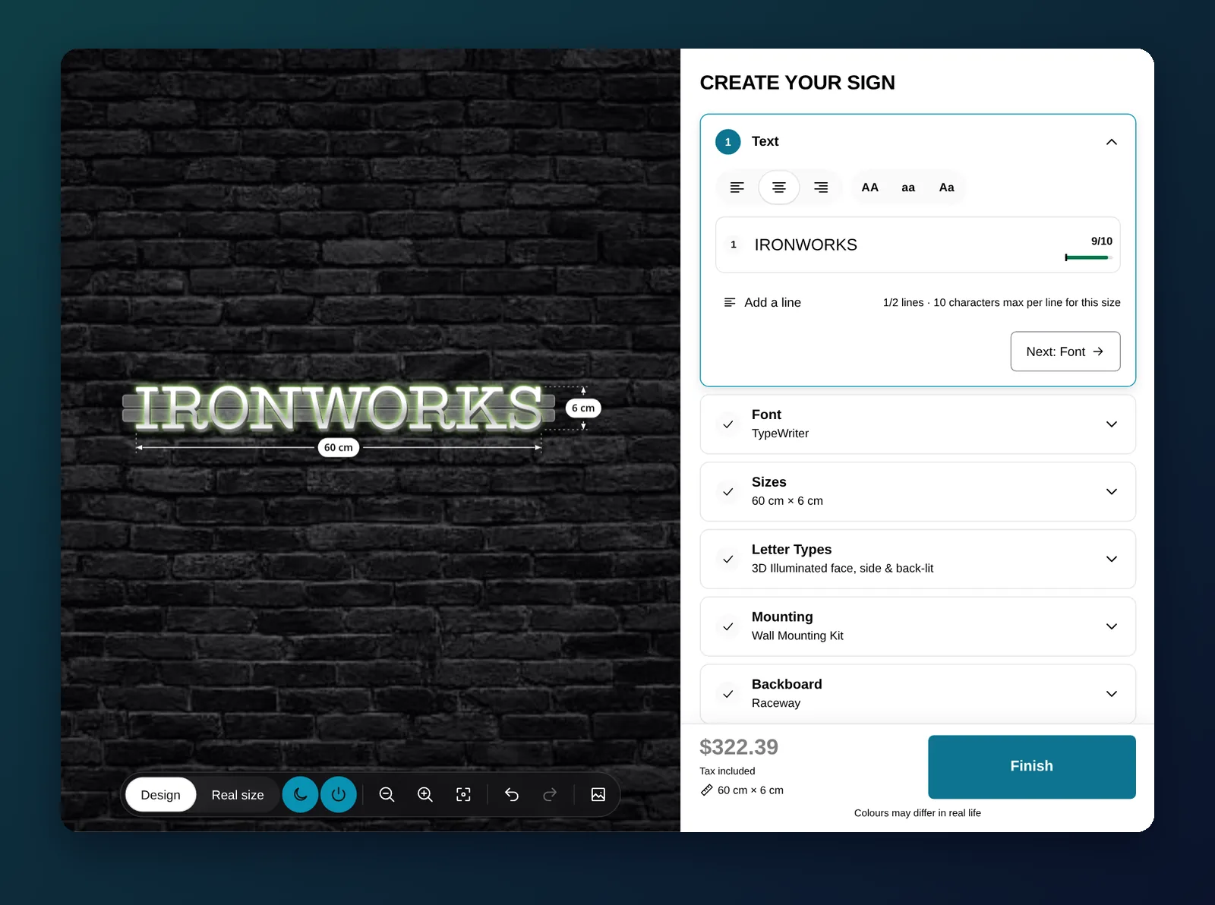The image size is (1215, 905).
Task: Select left text alignment icon
Action: click(737, 188)
